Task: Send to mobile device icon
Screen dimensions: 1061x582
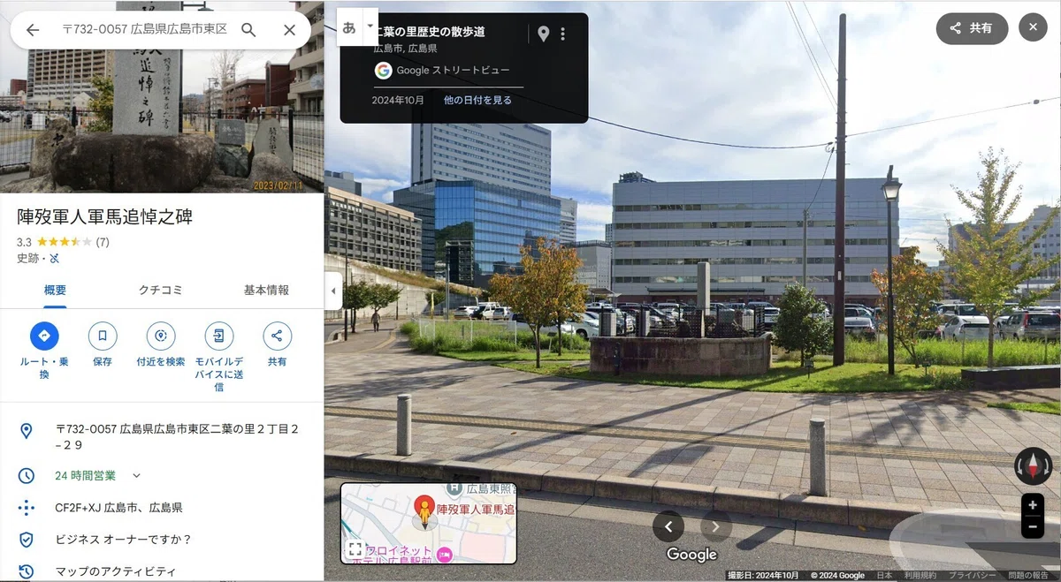Action: pos(218,336)
